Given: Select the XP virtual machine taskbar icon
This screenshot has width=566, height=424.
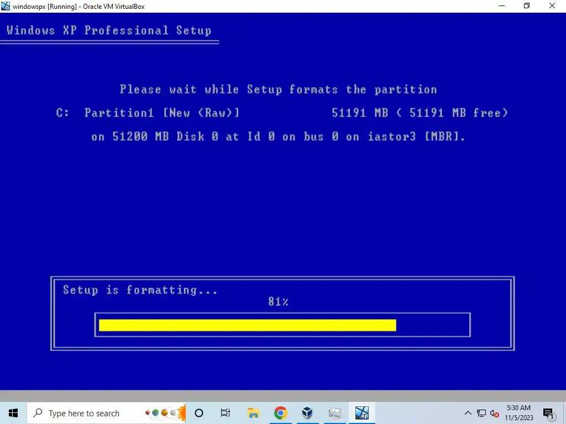Looking at the screenshot, I should (361, 413).
